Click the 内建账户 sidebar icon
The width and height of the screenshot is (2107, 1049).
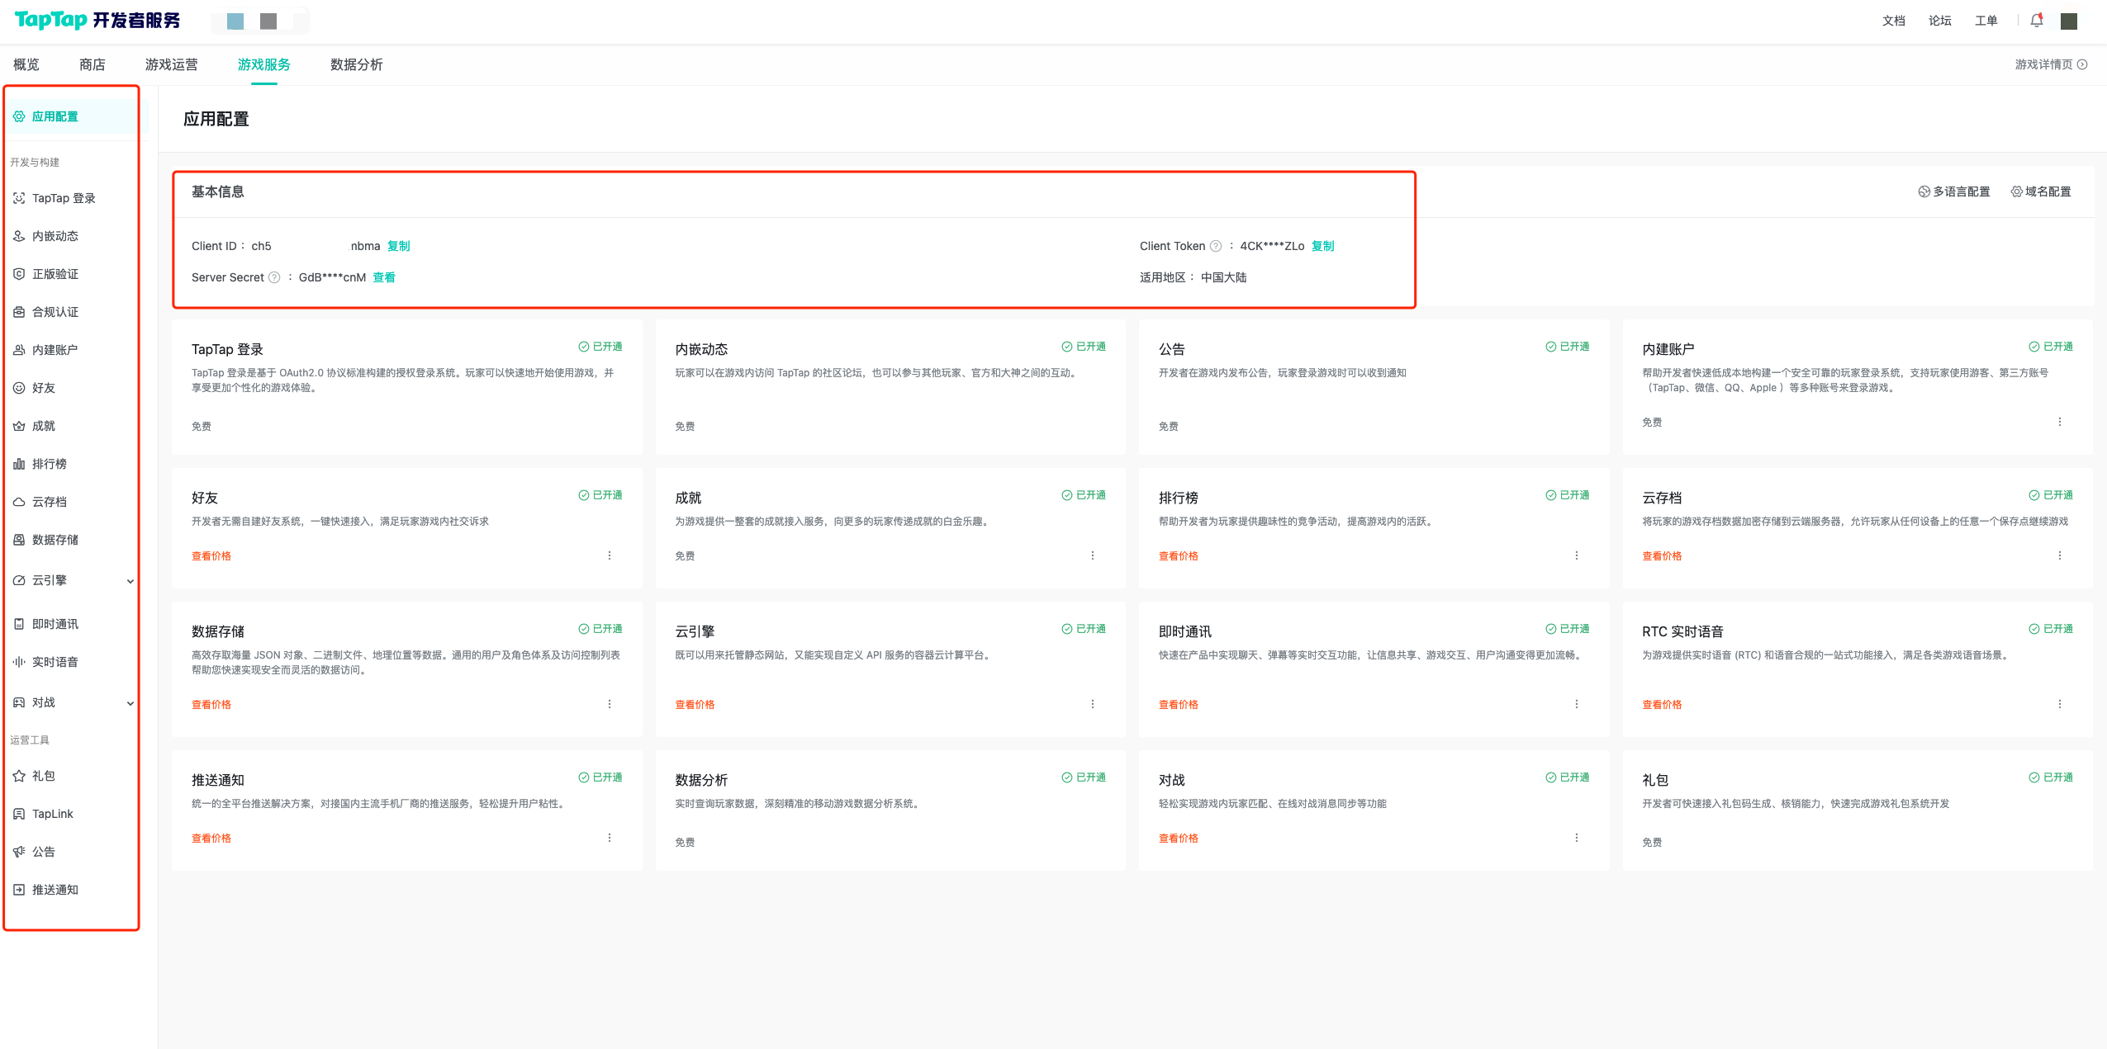point(19,350)
